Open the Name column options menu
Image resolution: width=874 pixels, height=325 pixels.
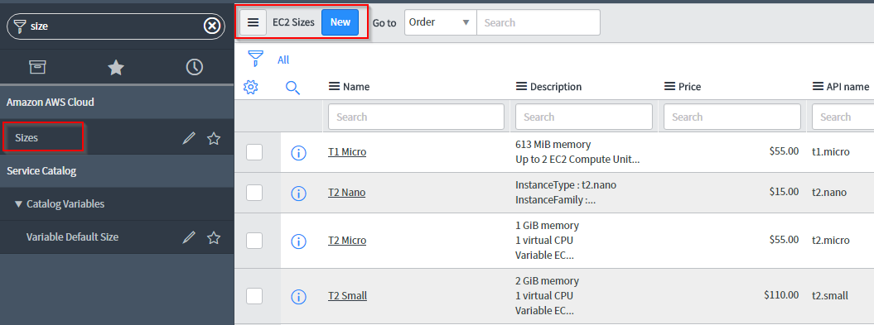click(x=334, y=87)
